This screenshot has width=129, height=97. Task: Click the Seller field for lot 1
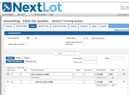click(78, 74)
